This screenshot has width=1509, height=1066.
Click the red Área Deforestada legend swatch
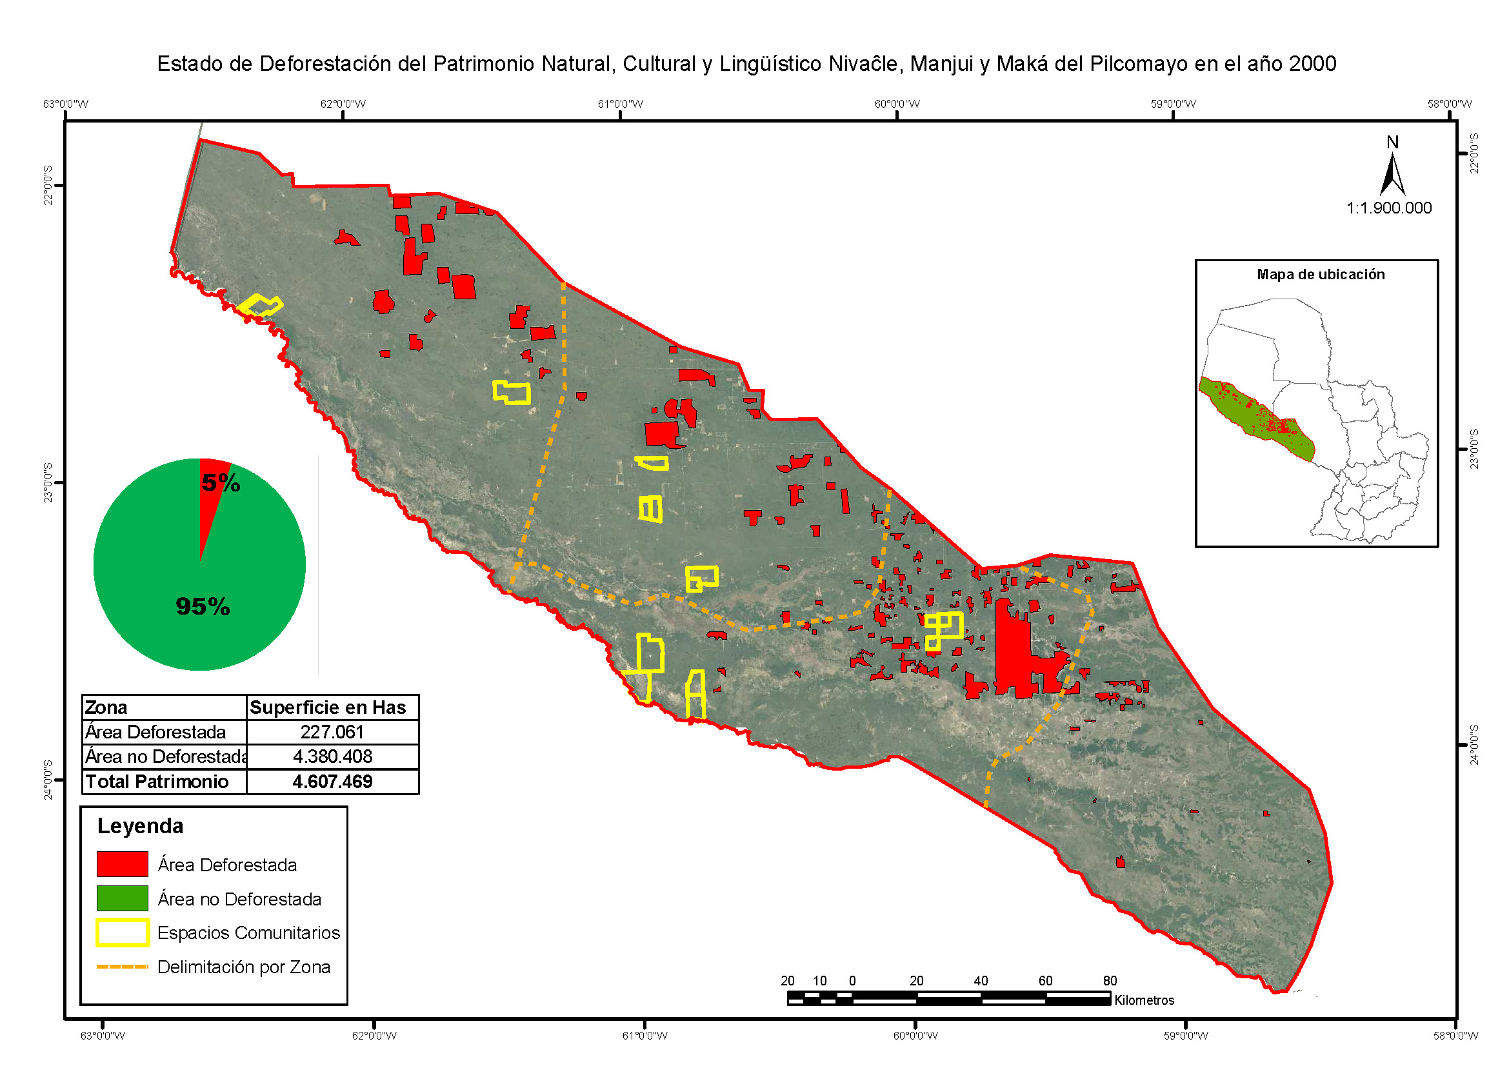pos(122,864)
